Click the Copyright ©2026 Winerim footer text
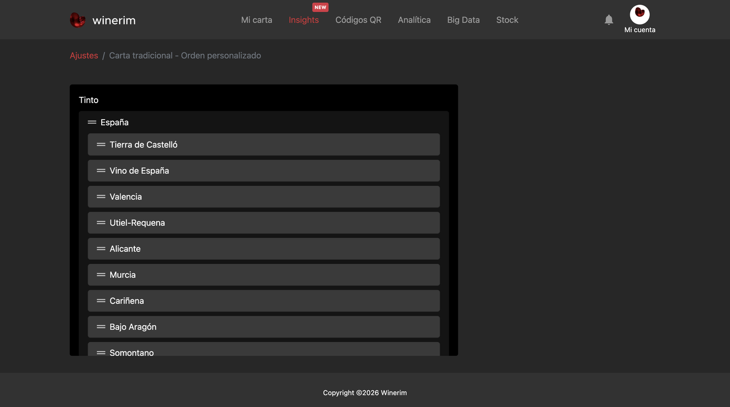The image size is (730, 407). [x=365, y=392]
